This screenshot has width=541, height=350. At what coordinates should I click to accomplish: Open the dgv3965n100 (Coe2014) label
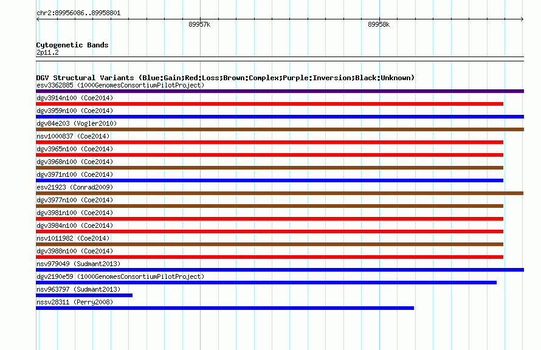[75, 149]
